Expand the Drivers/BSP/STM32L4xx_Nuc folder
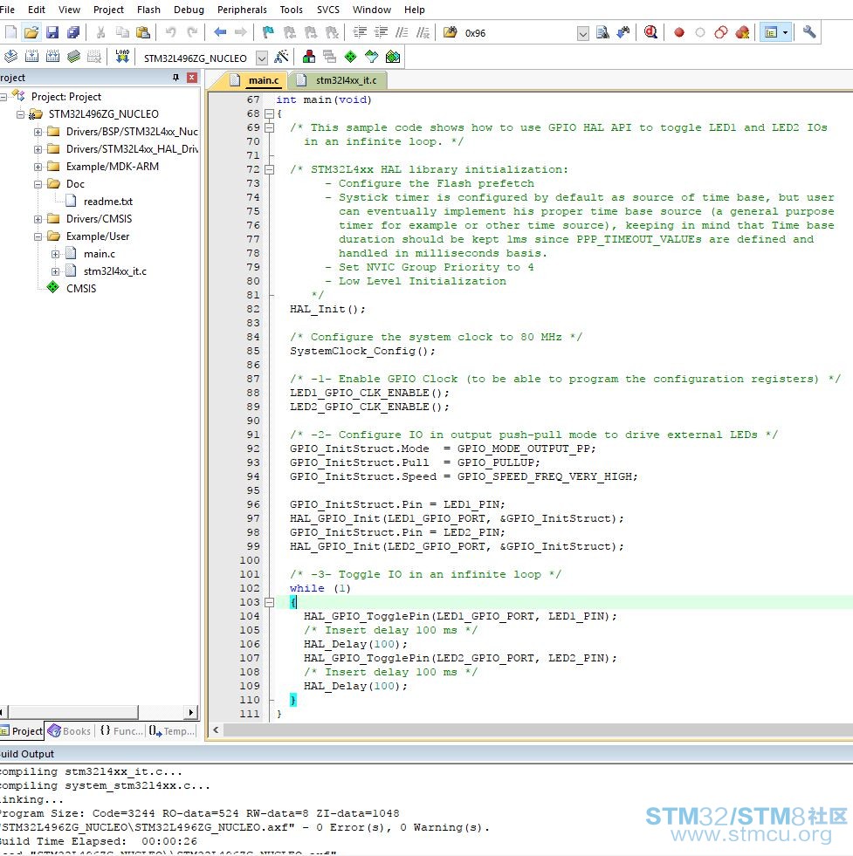The height and width of the screenshot is (856, 853). [38, 132]
